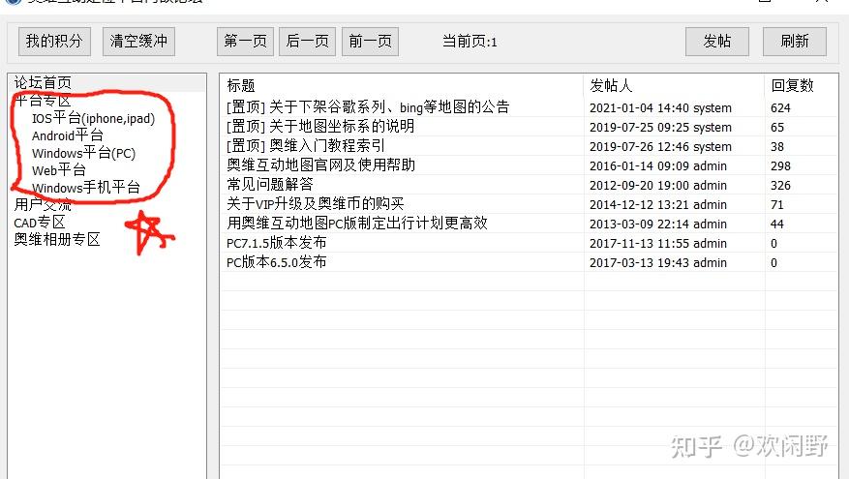Click the 清空缓冲 button

[138, 42]
